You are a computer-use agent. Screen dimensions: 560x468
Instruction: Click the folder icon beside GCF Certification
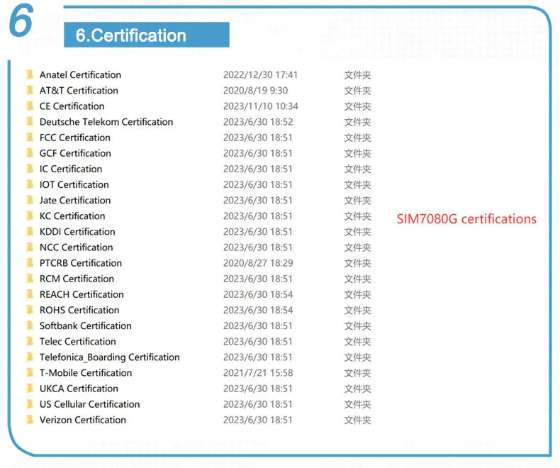pos(30,153)
